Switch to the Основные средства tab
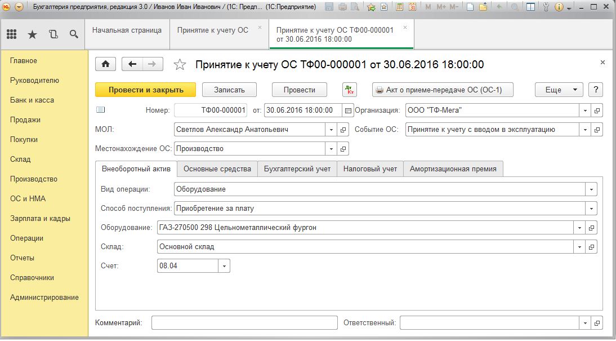 (217, 169)
